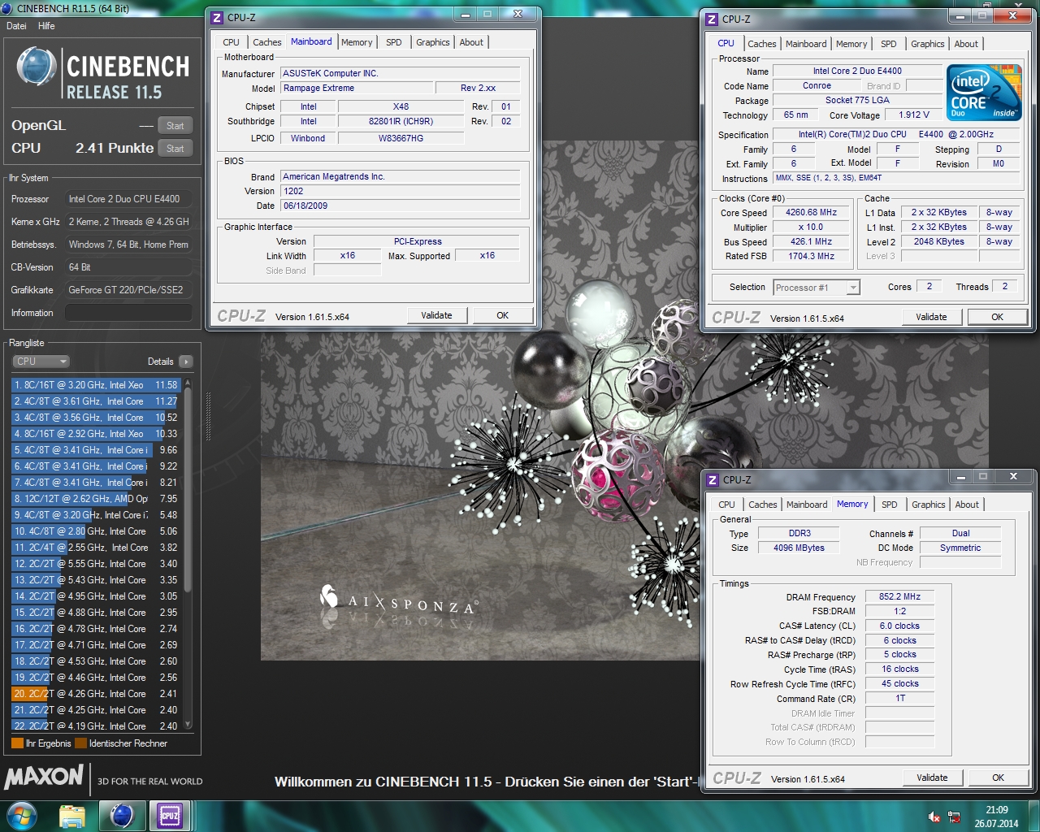
Task: Select CPU tab in CPU-Z Memory window
Action: pyautogui.click(x=727, y=505)
